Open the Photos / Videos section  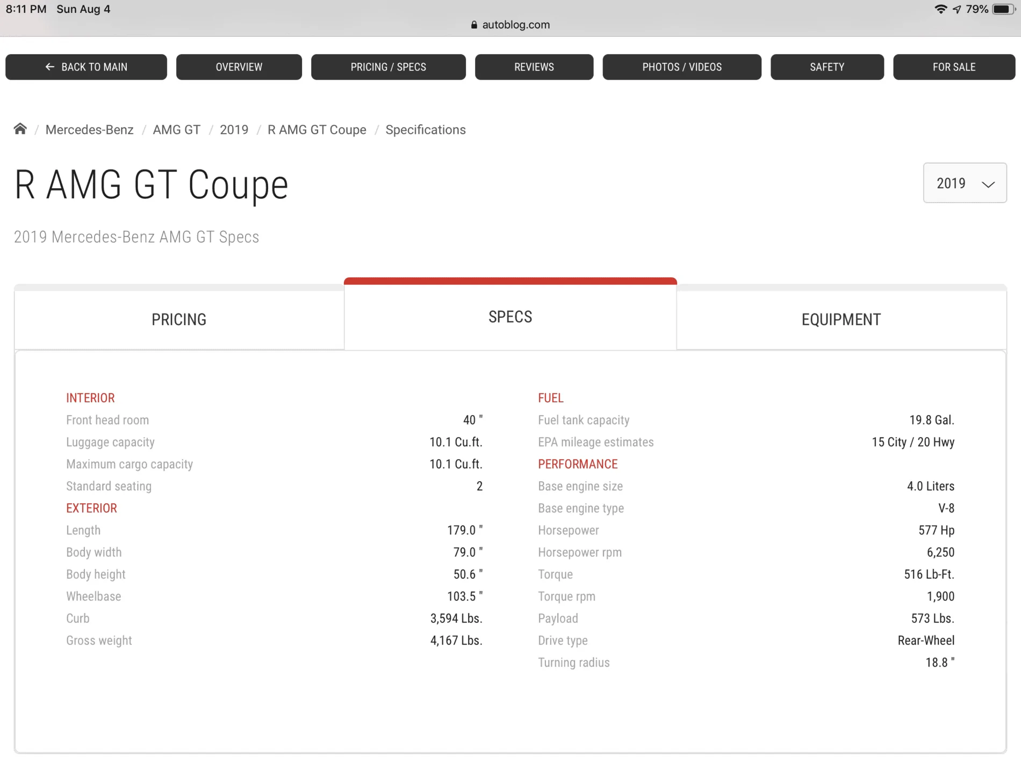pos(682,67)
